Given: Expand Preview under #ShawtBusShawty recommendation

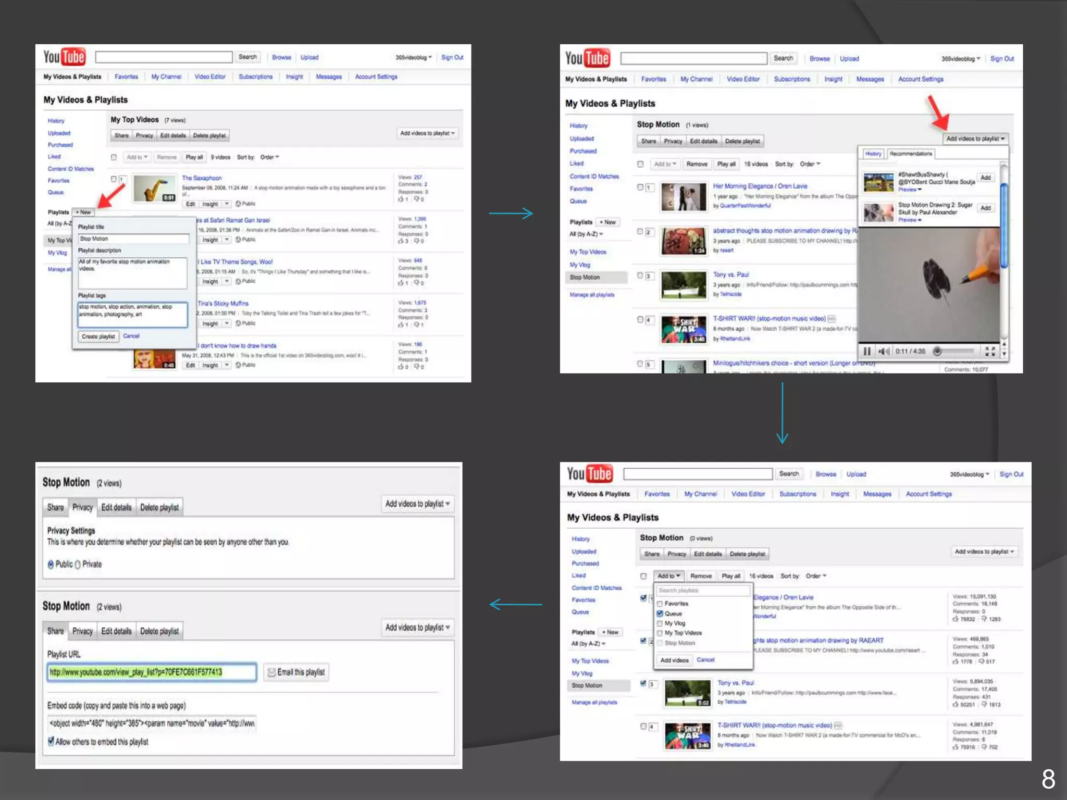Looking at the screenshot, I should [909, 190].
